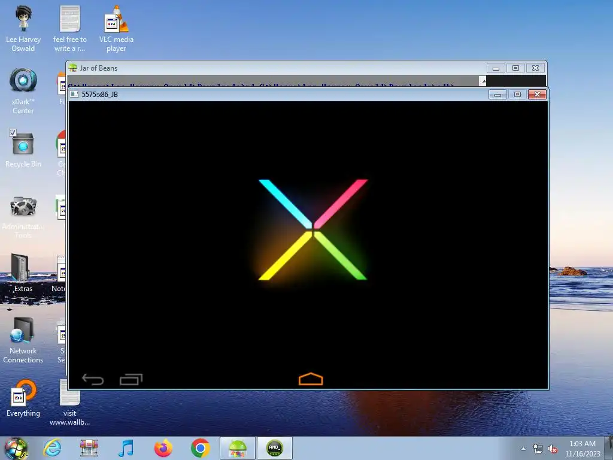The width and height of the screenshot is (613, 460).
Task: Open 'feel free to write a r...' text file
Action: [x=69, y=29]
